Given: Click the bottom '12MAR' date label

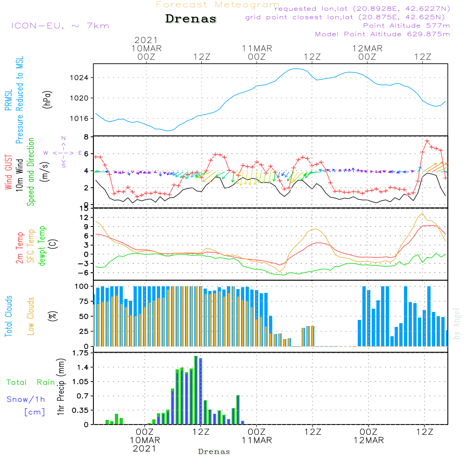Looking at the screenshot, I should [x=369, y=440].
